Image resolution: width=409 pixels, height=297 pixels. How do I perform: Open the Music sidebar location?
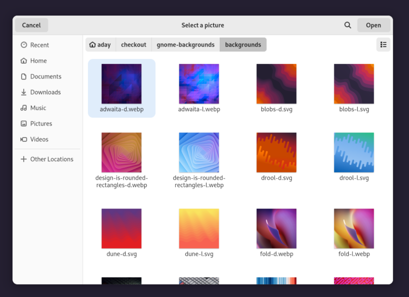[47, 108]
